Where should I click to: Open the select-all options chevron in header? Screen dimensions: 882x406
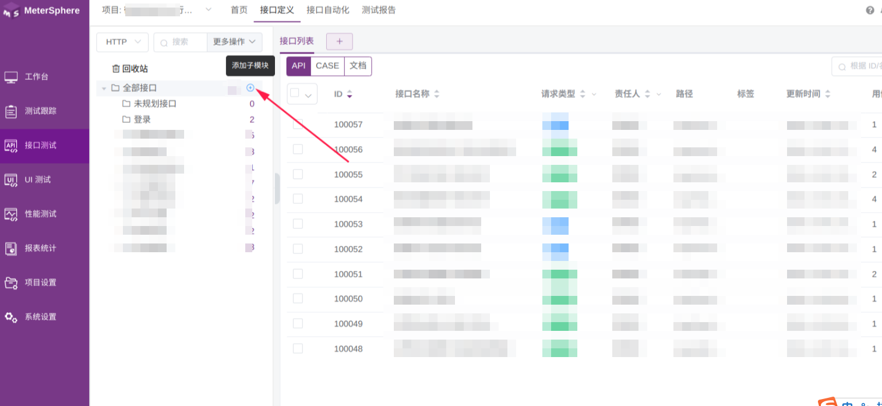click(308, 95)
